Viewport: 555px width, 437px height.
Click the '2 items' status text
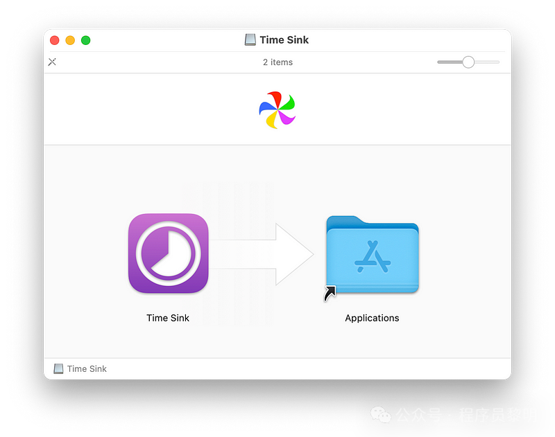(278, 62)
